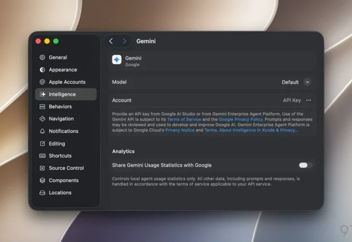Select Components in the sidebar
The width and height of the screenshot is (352, 242).
click(66, 181)
